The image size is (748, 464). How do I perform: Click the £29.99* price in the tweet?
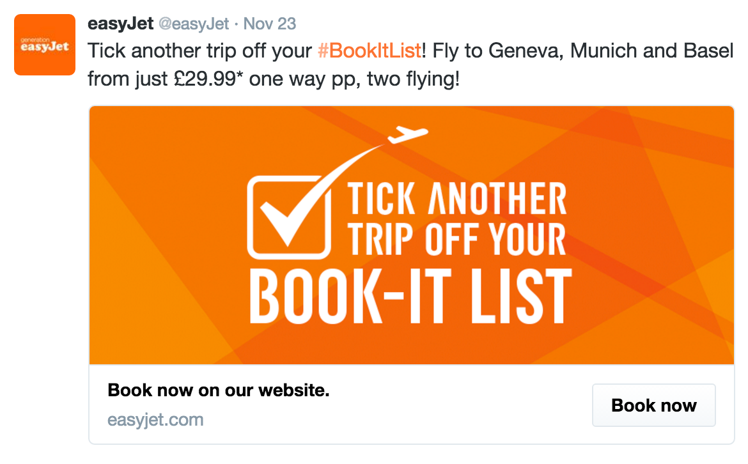point(209,79)
